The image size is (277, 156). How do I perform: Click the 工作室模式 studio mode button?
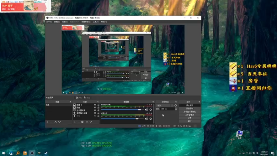189,115
